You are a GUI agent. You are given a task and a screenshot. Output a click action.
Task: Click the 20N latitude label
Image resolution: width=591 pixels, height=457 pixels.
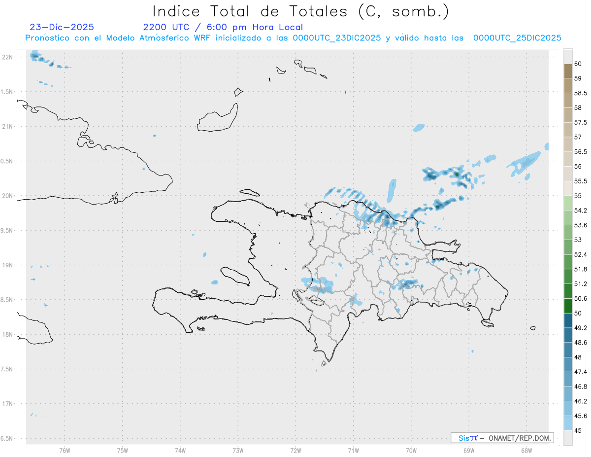pyautogui.click(x=7, y=196)
